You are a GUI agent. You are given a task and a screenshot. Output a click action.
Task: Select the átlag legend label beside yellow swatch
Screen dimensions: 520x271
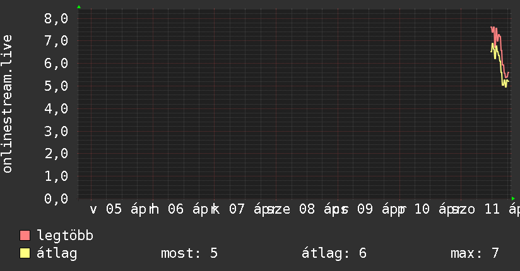click(x=57, y=253)
